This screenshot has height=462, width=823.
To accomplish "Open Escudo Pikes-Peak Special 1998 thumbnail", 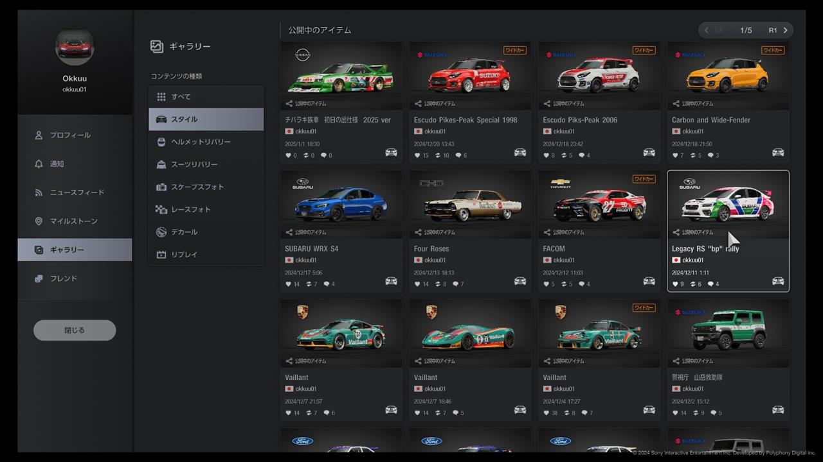I will 470,76.
